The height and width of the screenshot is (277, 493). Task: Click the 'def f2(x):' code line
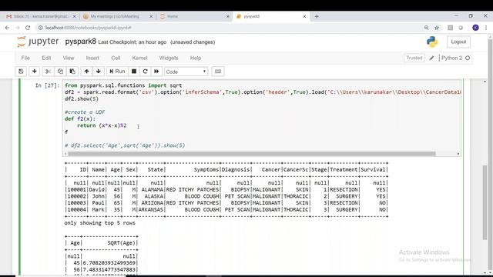(80, 119)
